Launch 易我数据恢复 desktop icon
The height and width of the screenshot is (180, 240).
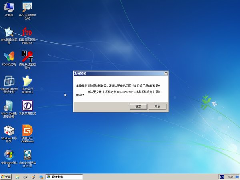[x=27, y=106]
